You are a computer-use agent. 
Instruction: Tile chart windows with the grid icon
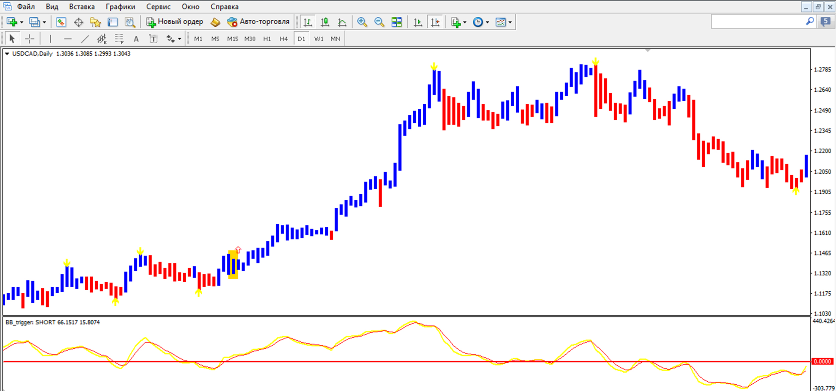(397, 22)
